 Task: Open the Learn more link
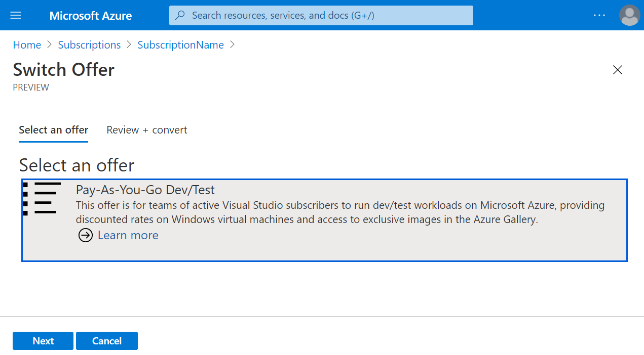click(x=128, y=235)
